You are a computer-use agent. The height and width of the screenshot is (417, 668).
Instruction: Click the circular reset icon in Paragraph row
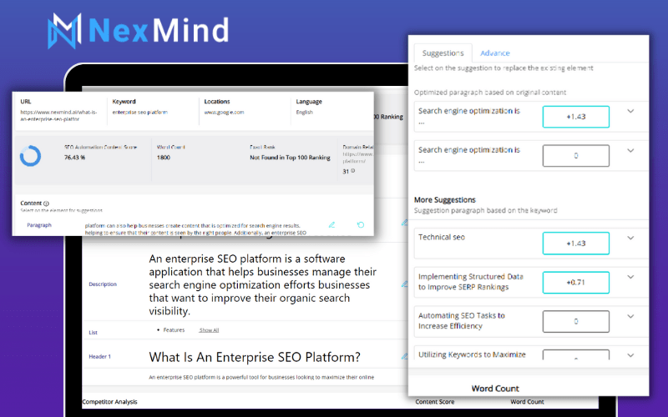click(361, 224)
